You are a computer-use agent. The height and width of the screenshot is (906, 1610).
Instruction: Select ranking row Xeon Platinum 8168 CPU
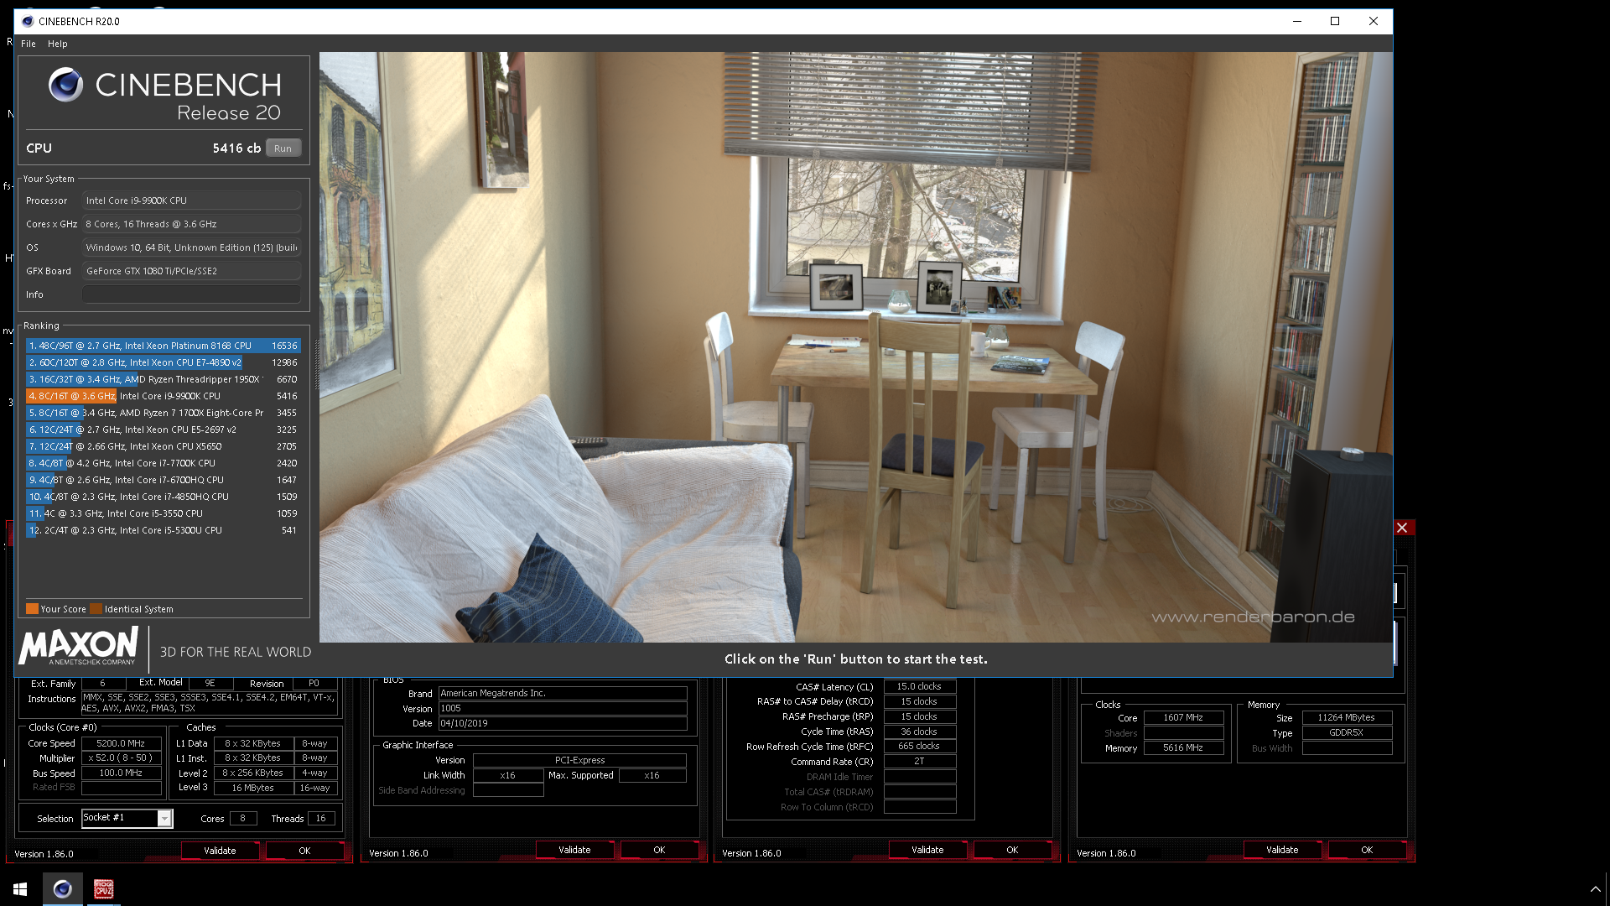tap(163, 346)
